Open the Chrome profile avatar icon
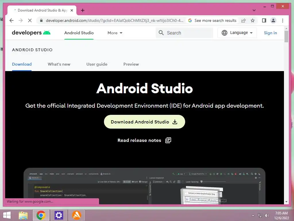This screenshot has width=294, height=221. (273, 20)
